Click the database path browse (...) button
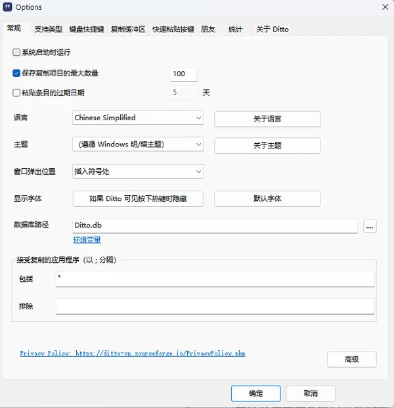The width and height of the screenshot is (394, 408). (x=370, y=226)
